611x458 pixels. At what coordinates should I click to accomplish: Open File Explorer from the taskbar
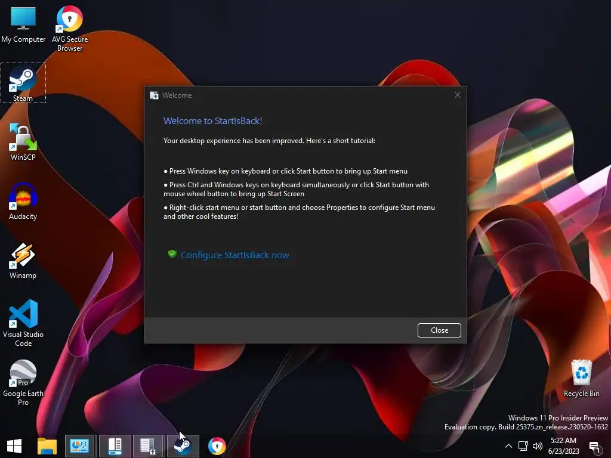click(x=47, y=446)
